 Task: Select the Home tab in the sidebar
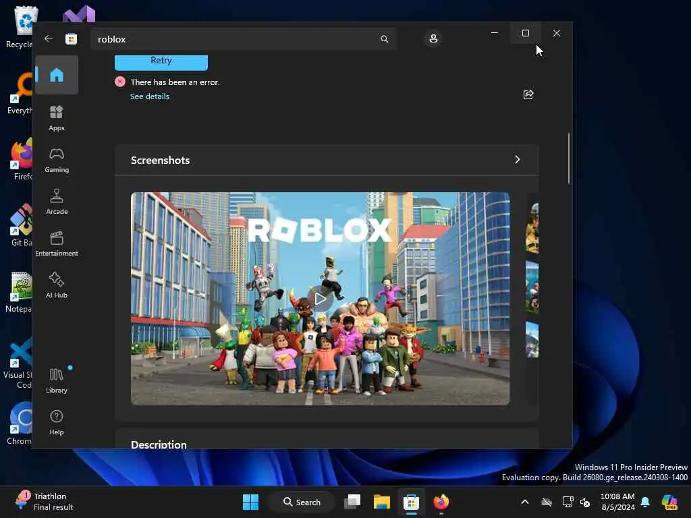click(x=57, y=75)
